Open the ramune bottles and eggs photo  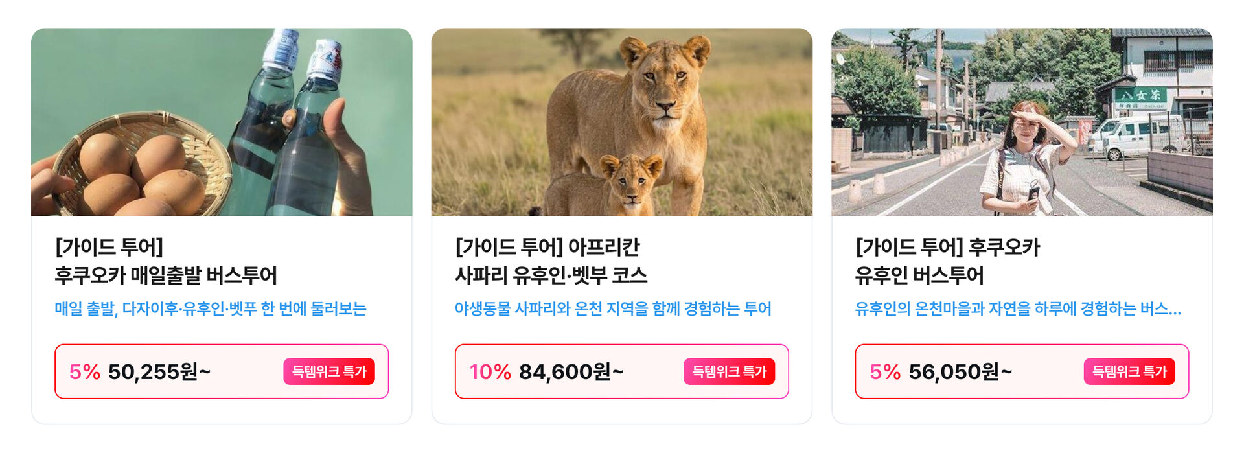(x=222, y=122)
